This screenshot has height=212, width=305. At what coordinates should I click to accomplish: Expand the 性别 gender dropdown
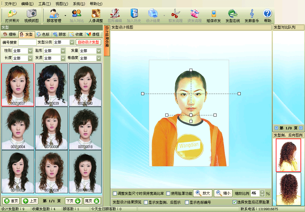[x=30, y=51]
